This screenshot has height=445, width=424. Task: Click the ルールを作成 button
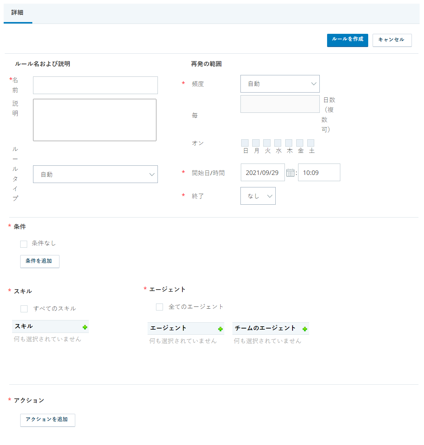[x=348, y=40]
